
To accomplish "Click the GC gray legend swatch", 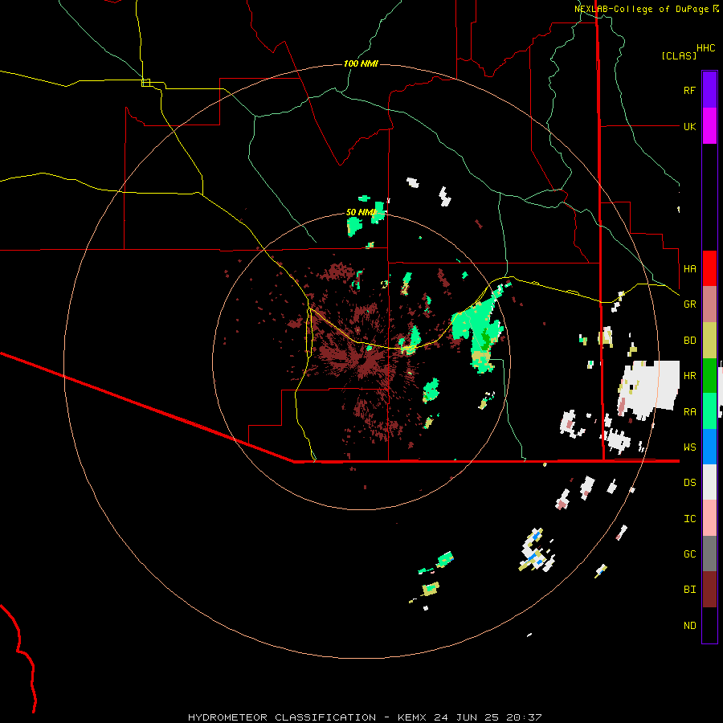I will tap(709, 553).
